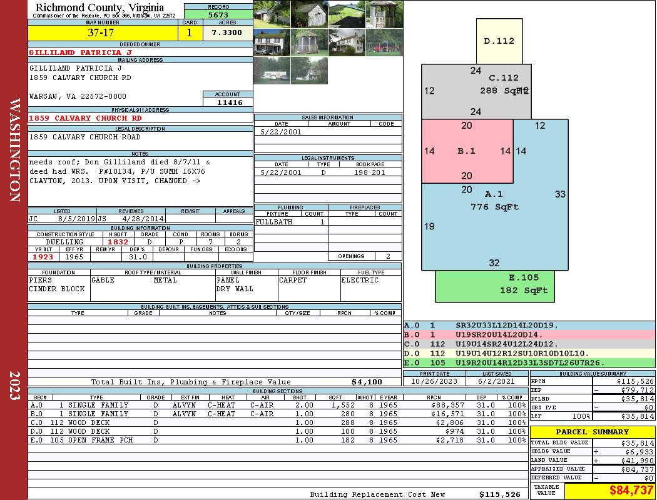657x500 pixels.
Task: Select the A.0 SINGLE FAMILY building section row
Action: 278,405
